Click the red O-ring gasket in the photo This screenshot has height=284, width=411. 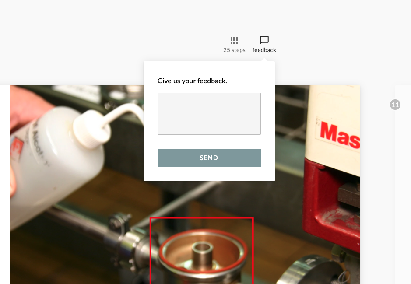coord(203,251)
